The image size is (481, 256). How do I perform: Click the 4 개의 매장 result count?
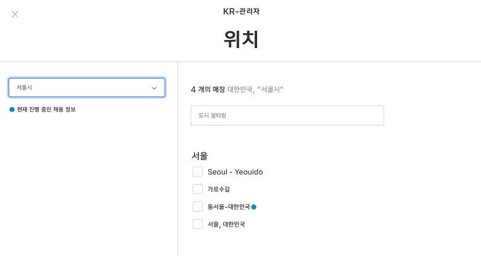(208, 89)
